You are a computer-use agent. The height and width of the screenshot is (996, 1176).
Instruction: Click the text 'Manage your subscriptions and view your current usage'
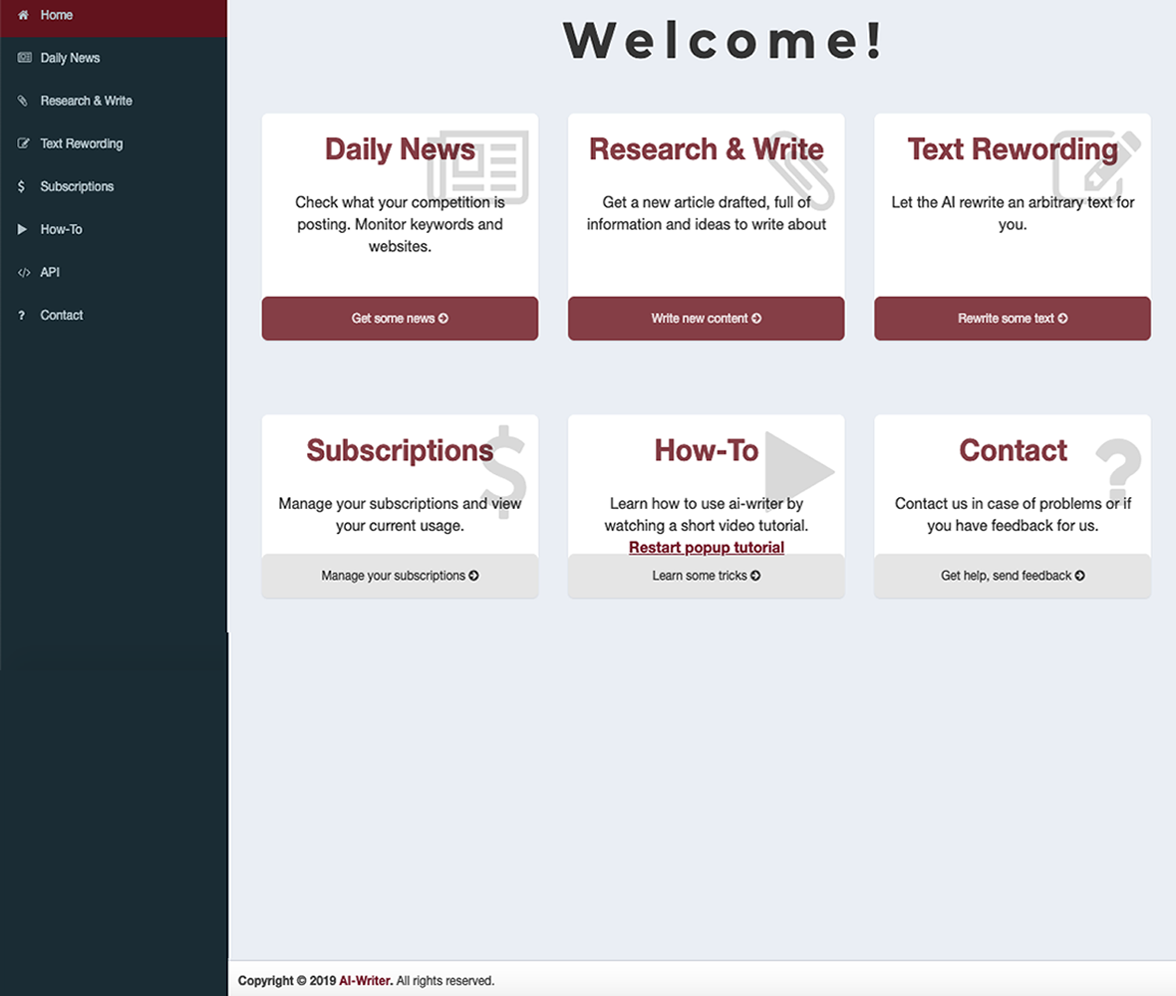point(400,514)
